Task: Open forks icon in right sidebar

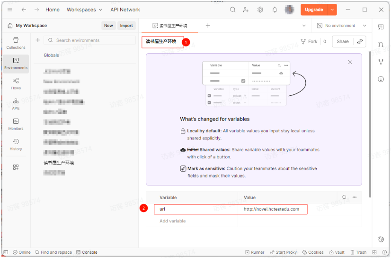Action: pyautogui.click(x=381, y=62)
